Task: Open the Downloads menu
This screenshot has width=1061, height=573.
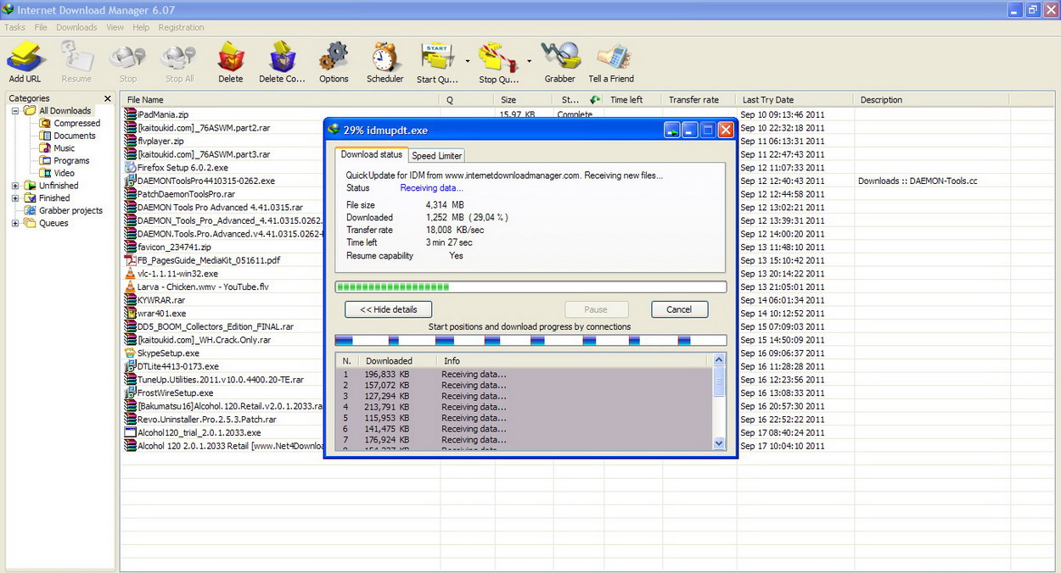Action: pos(76,26)
